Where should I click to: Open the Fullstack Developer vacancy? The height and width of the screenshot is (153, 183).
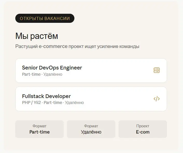pos(91,99)
